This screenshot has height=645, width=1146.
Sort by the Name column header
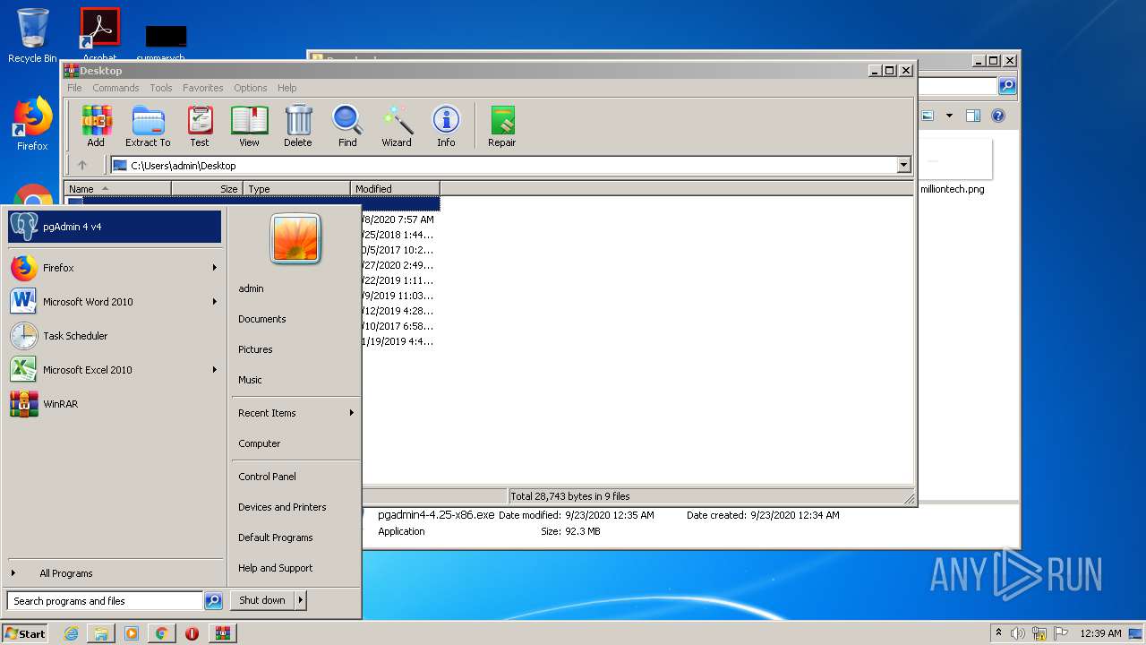[117, 189]
